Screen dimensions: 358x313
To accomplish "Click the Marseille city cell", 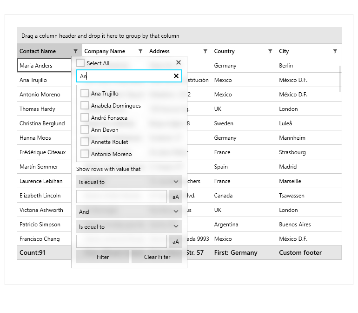I will tap(309, 181).
